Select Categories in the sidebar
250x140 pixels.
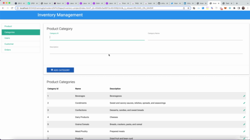21,32
